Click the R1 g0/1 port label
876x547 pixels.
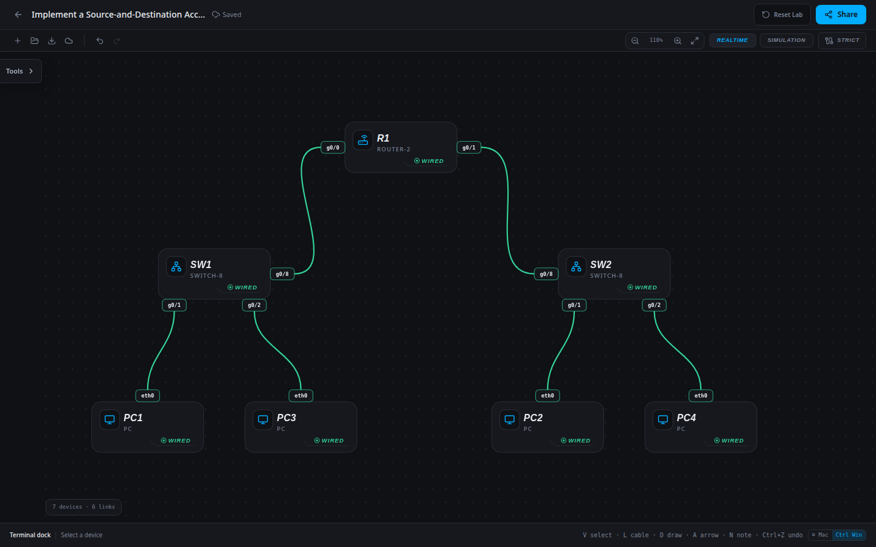(469, 148)
